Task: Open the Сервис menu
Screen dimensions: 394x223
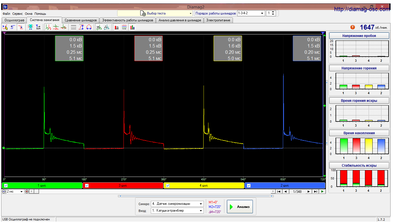Action: (18, 14)
